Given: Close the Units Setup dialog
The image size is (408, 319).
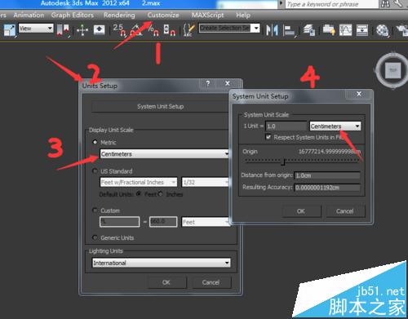Looking at the screenshot, I should [x=228, y=83].
